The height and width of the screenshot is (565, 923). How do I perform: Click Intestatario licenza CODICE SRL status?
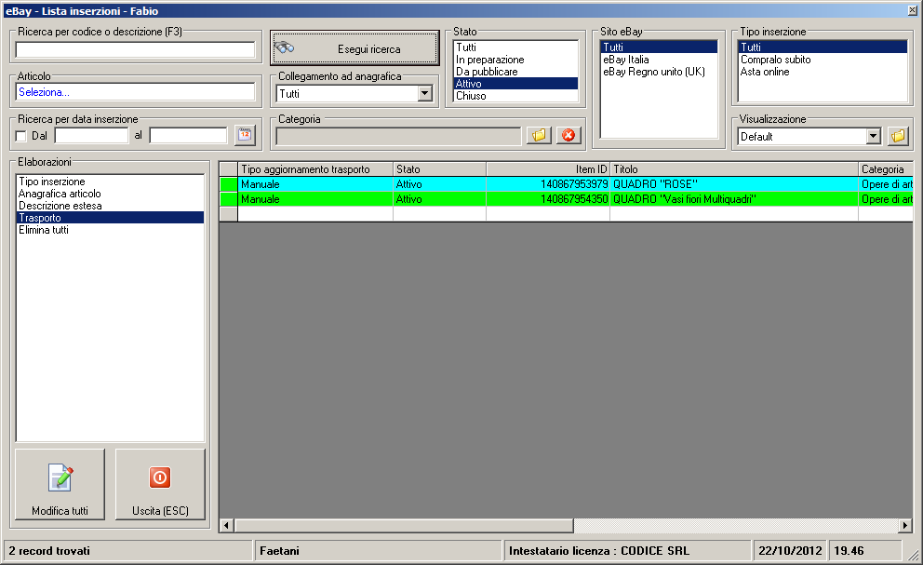coord(599,551)
